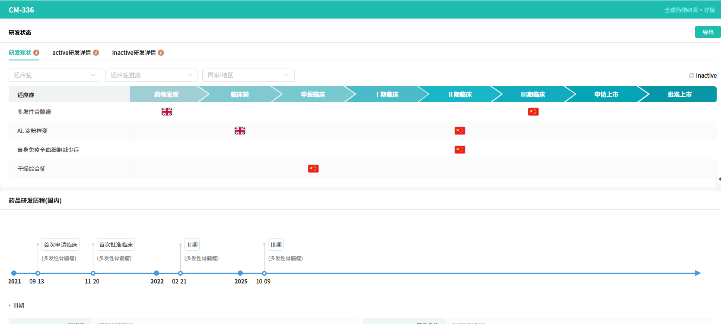Click 全球药物研发 breadcrumb link
The height and width of the screenshot is (324, 721).
click(681, 10)
